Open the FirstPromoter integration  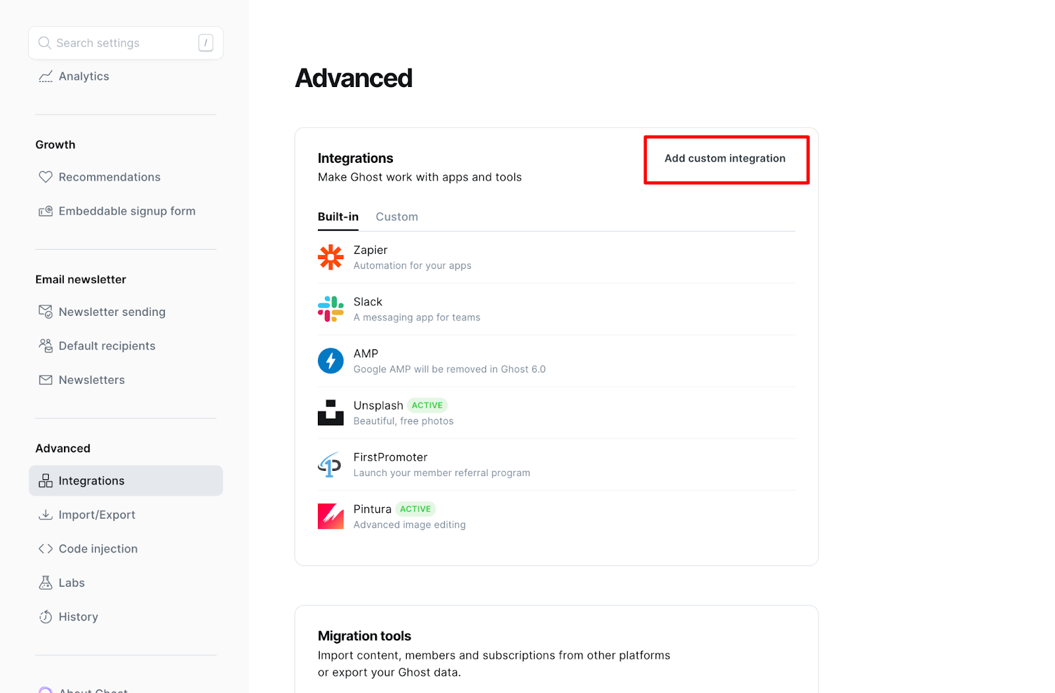click(557, 464)
